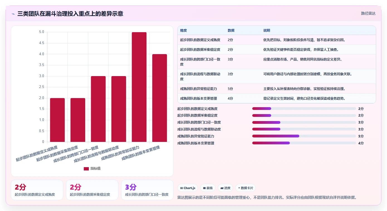Open the 2分 起步团队的数据定义成熟度 card
Viewport: 387px width, 211px height.
37,190
